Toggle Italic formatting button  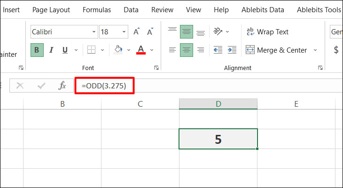click(51, 50)
